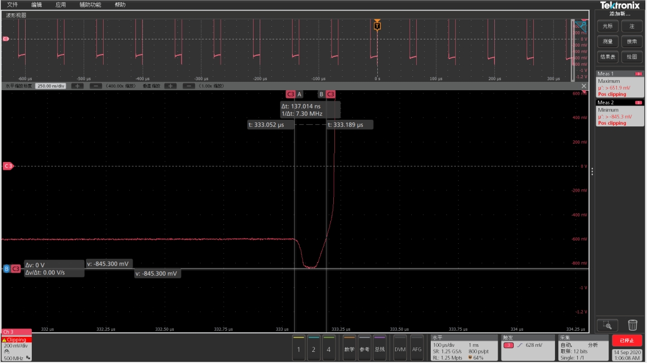Add a 数学 (Math) waveform

click(x=349, y=349)
